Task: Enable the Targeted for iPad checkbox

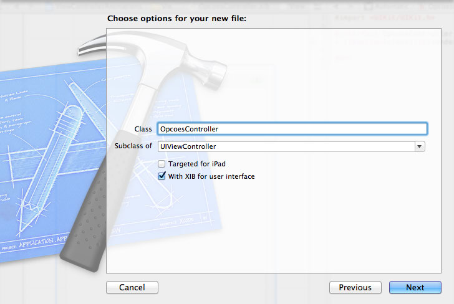Action: click(x=162, y=164)
